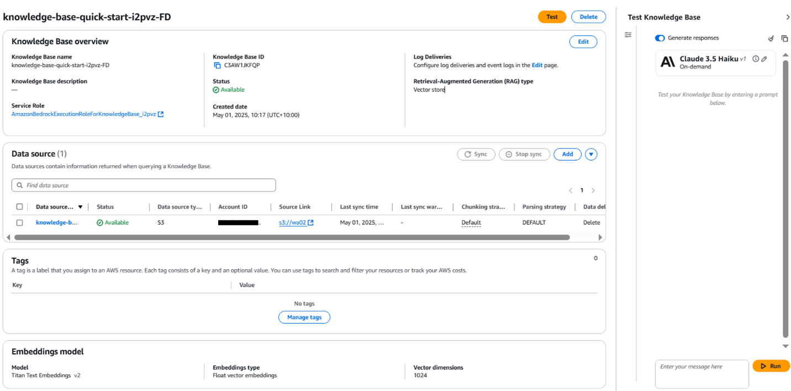Click the May 01, 2025, 10:17 created date
Viewport: 791px width, 391px height.
[256, 115]
